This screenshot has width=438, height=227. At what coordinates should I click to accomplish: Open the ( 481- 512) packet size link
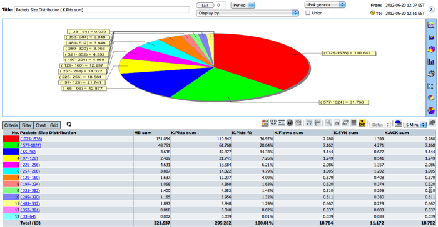[x=30, y=203]
